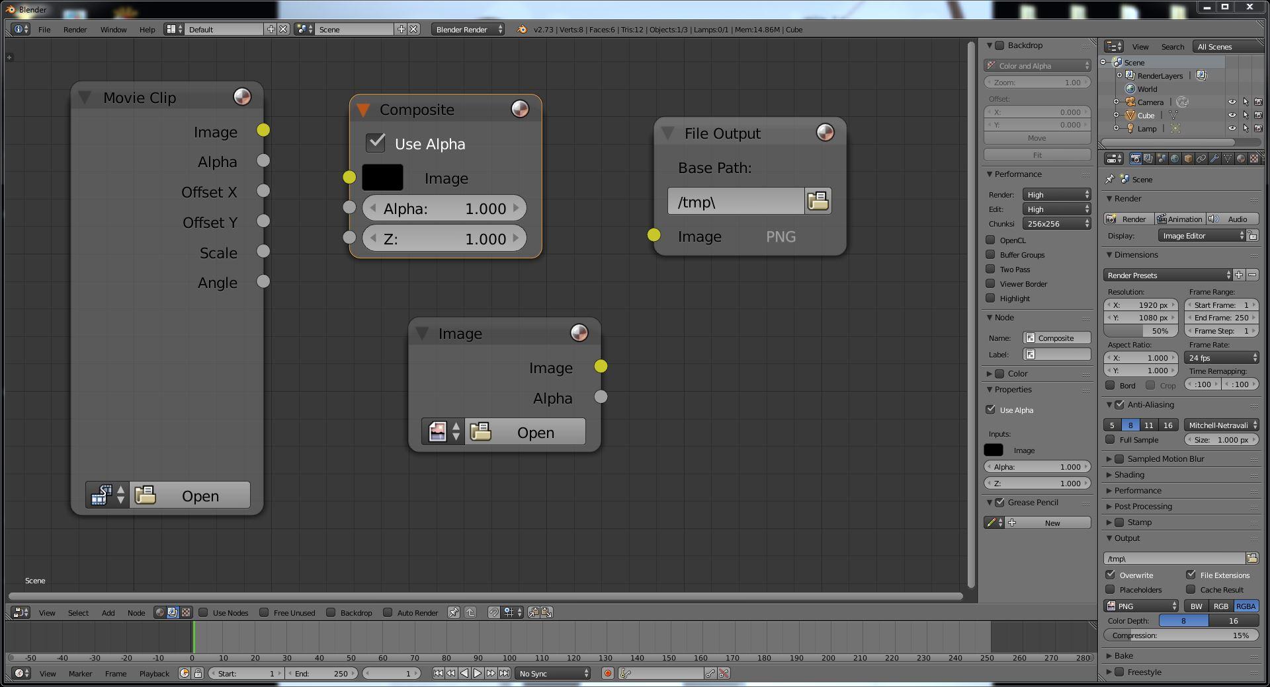Expand the Shading panel

(x=1129, y=474)
